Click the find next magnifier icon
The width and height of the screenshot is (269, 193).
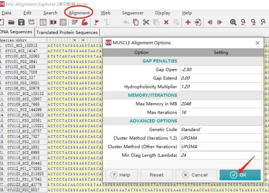253,22
